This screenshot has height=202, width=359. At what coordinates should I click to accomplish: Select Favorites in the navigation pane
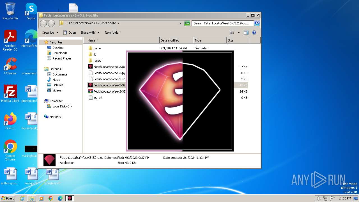56,42
